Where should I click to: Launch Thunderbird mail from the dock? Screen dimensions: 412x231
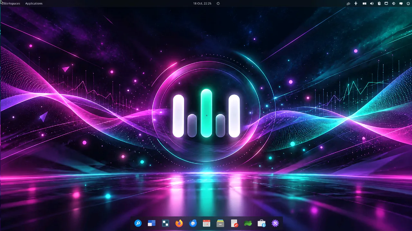pos(193,223)
